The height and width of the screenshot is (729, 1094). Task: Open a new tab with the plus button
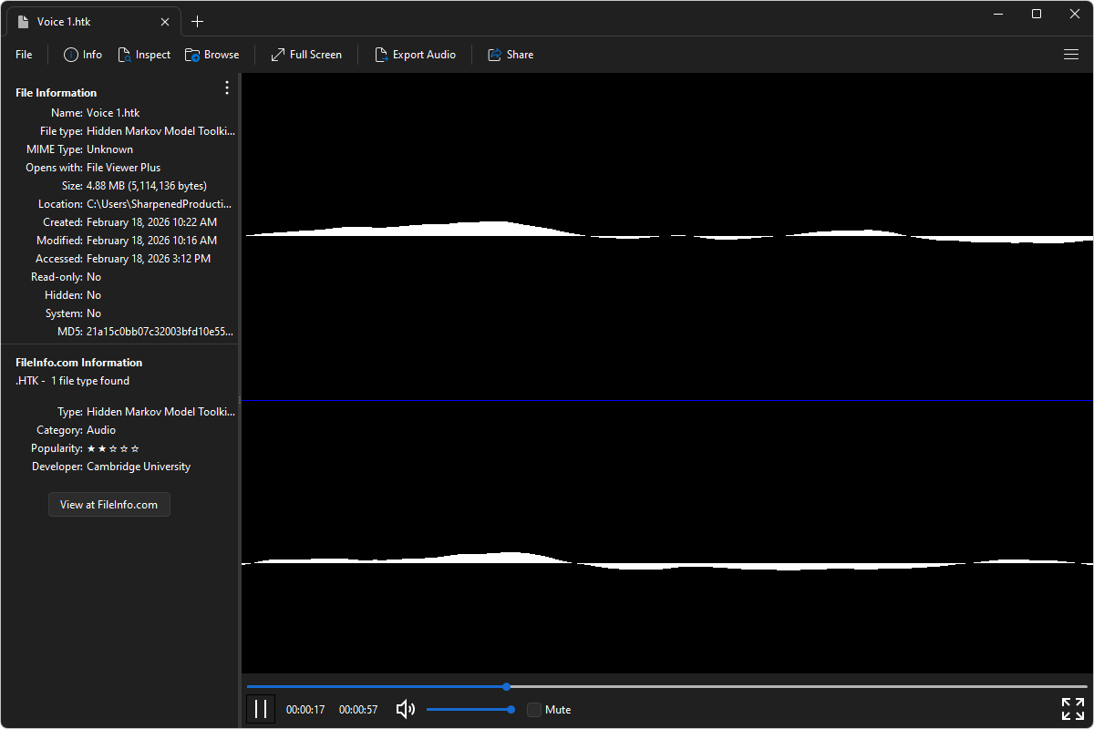(197, 20)
